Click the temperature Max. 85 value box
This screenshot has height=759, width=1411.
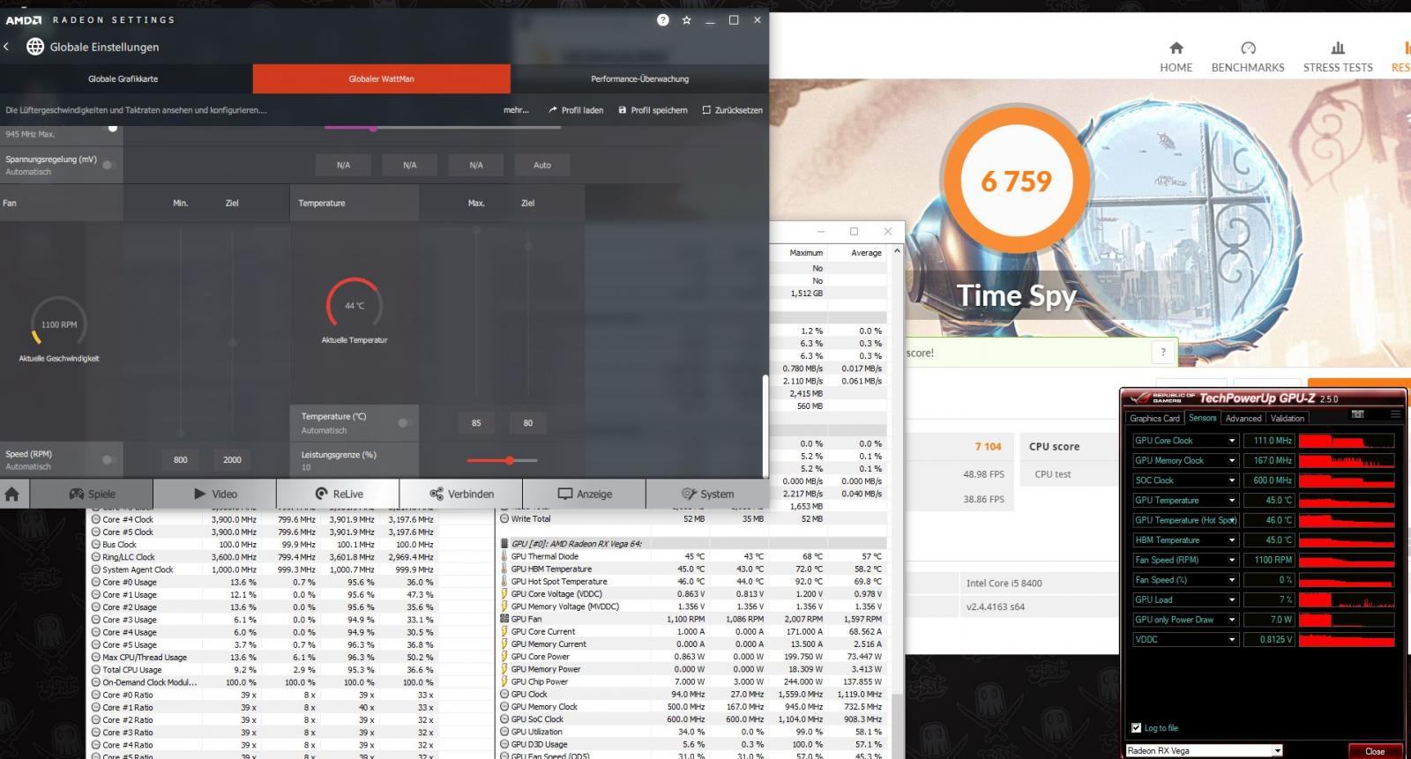pyautogui.click(x=476, y=422)
